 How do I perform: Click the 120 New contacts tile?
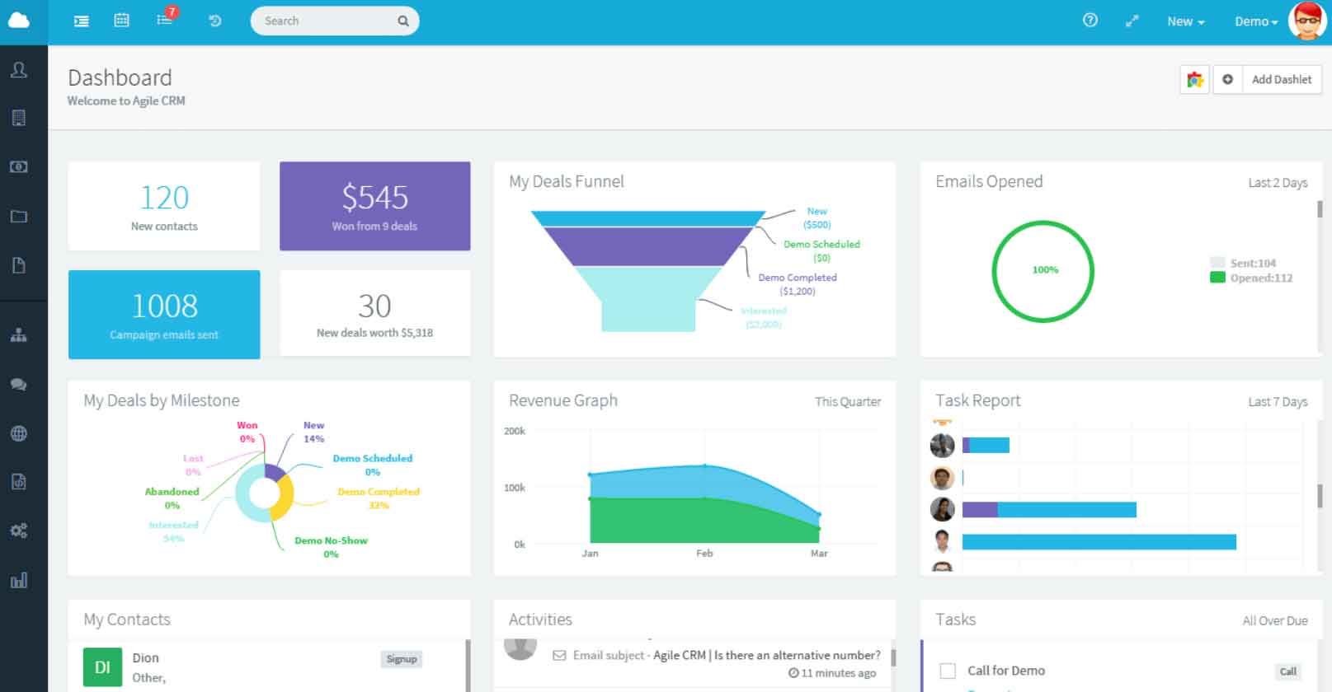coord(164,206)
